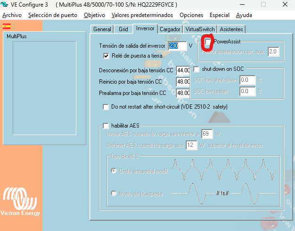Open the VirtualSwitch tab
The width and height of the screenshot is (295, 231).
[x=200, y=29]
